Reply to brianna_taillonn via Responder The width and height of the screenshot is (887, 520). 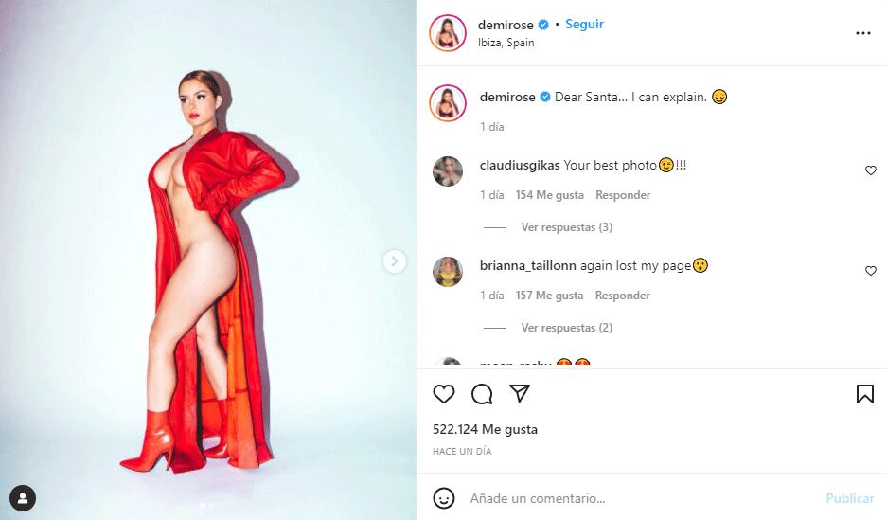pyautogui.click(x=622, y=296)
